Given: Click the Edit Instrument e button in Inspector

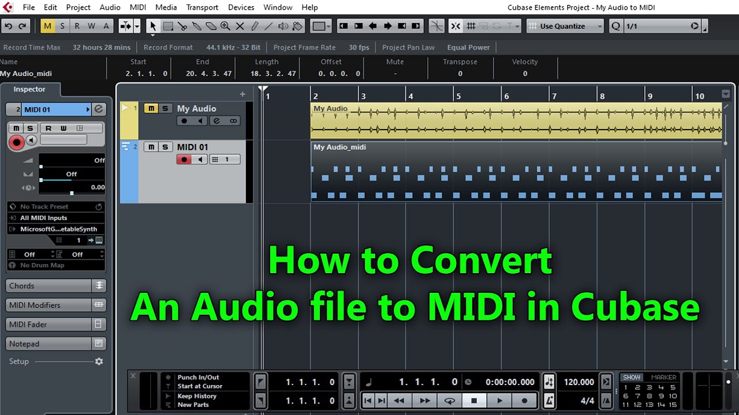Looking at the screenshot, I should tap(99, 109).
